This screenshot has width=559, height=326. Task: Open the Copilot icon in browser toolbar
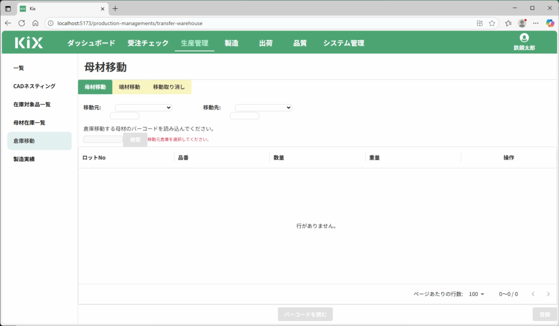click(550, 23)
